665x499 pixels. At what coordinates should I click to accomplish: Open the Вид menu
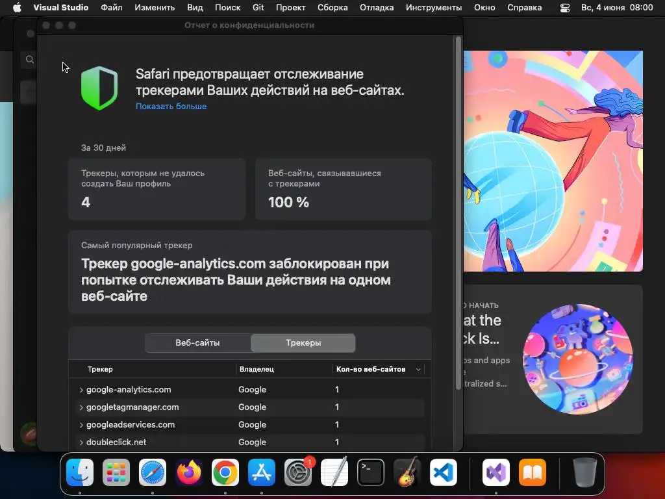tap(195, 8)
